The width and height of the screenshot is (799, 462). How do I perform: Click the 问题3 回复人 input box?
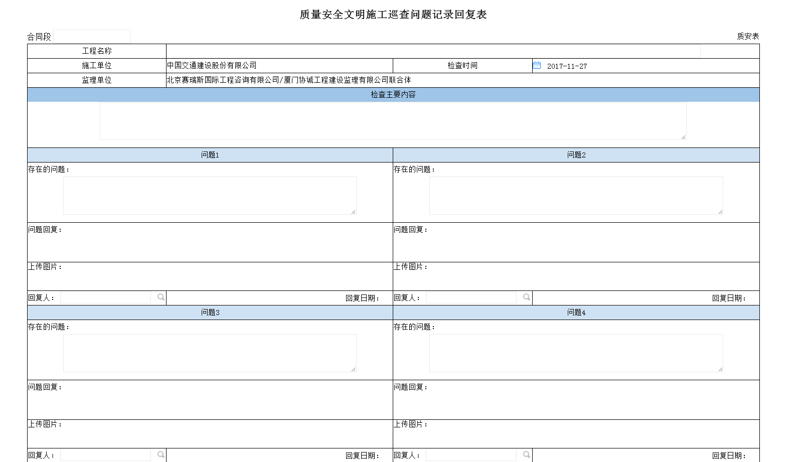click(x=105, y=455)
